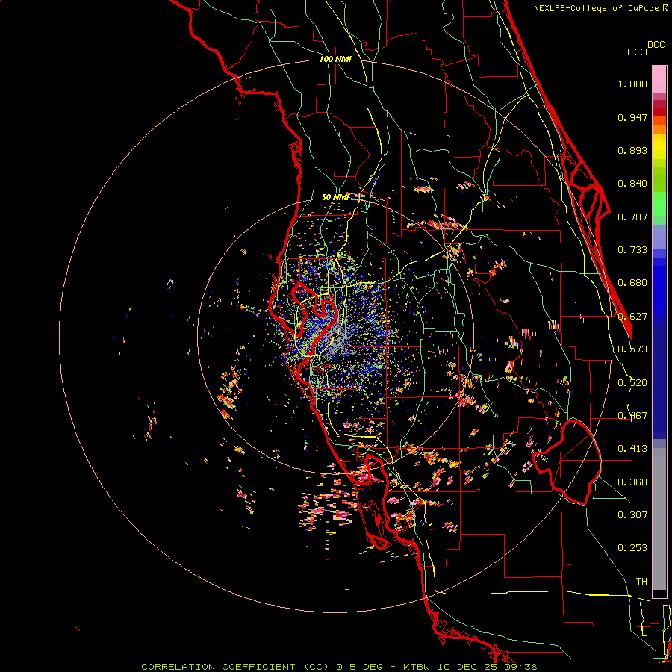Select the 0.413 color scale value
This screenshot has height=672, width=672.
(x=632, y=449)
